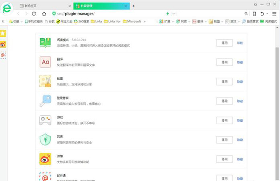Click the plugin-manager address bar field
280x181 pixels.
coord(109,14)
